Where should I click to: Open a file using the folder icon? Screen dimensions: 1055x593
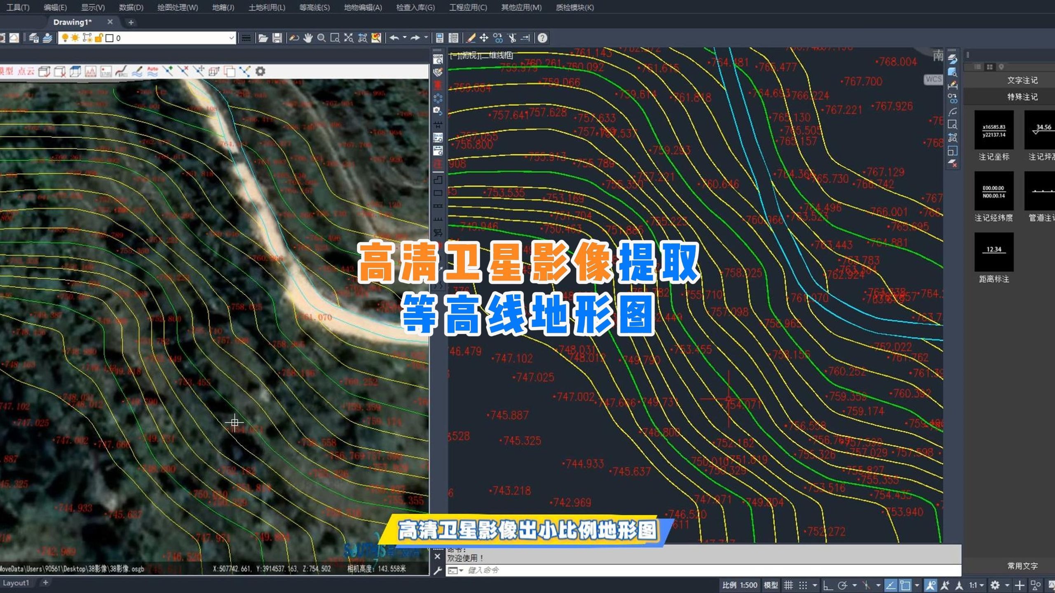click(x=263, y=38)
